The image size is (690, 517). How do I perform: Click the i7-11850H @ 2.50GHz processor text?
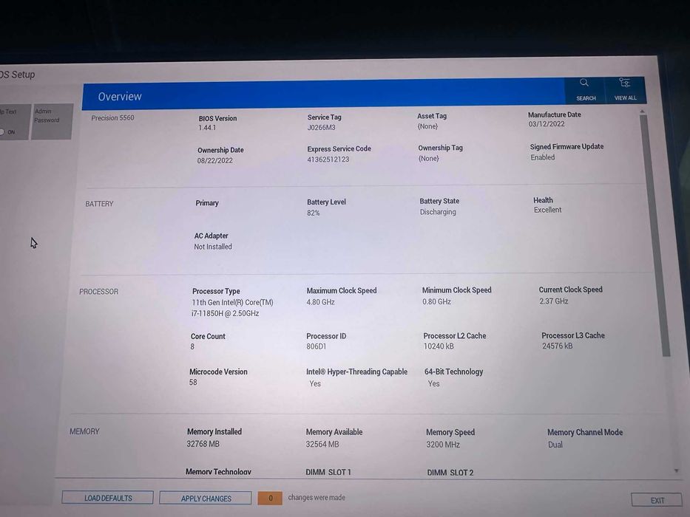(225, 313)
